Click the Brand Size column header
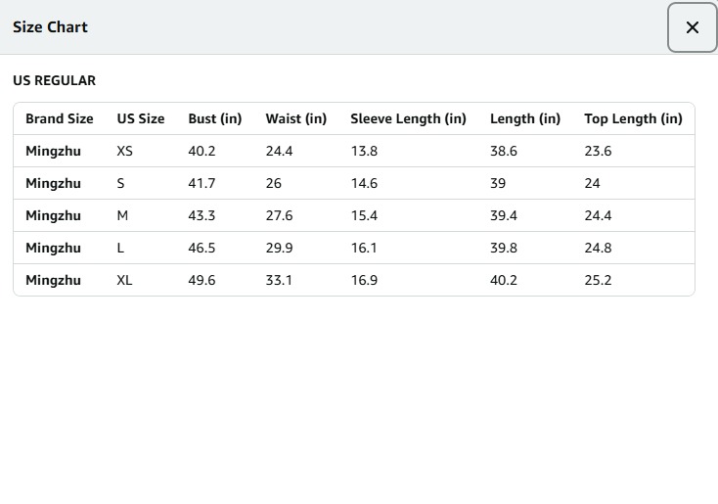The height and width of the screenshot is (504, 718). (x=60, y=118)
